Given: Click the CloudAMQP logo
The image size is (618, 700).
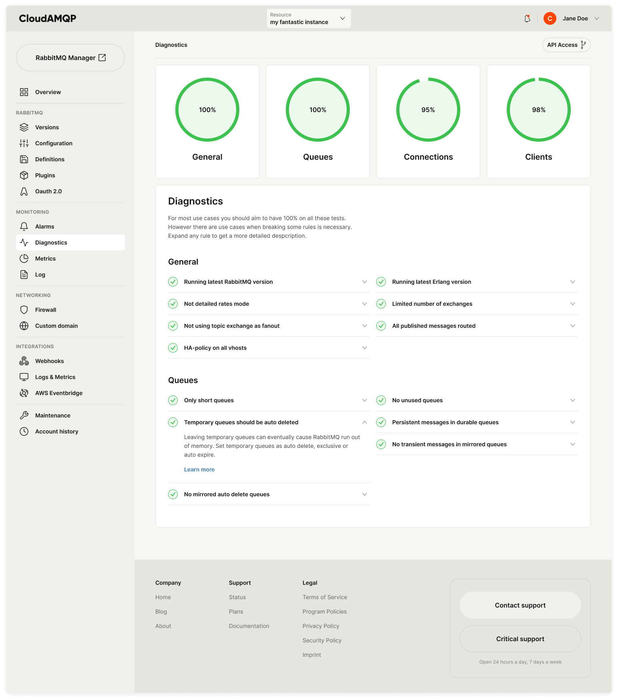Looking at the screenshot, I should coord(48,18).
